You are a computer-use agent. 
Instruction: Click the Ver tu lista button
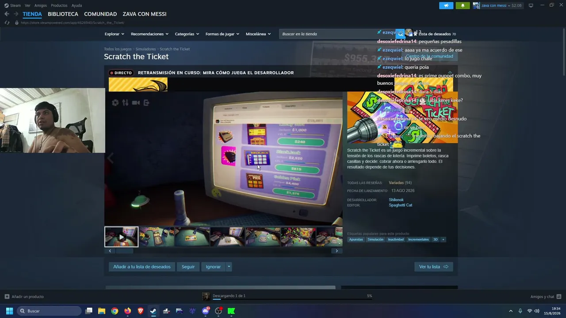[x=433, y=267]
